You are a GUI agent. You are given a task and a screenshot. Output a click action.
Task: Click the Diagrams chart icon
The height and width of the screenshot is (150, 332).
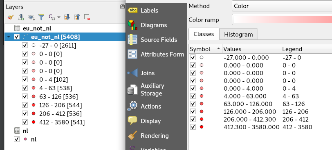point(132,25)
